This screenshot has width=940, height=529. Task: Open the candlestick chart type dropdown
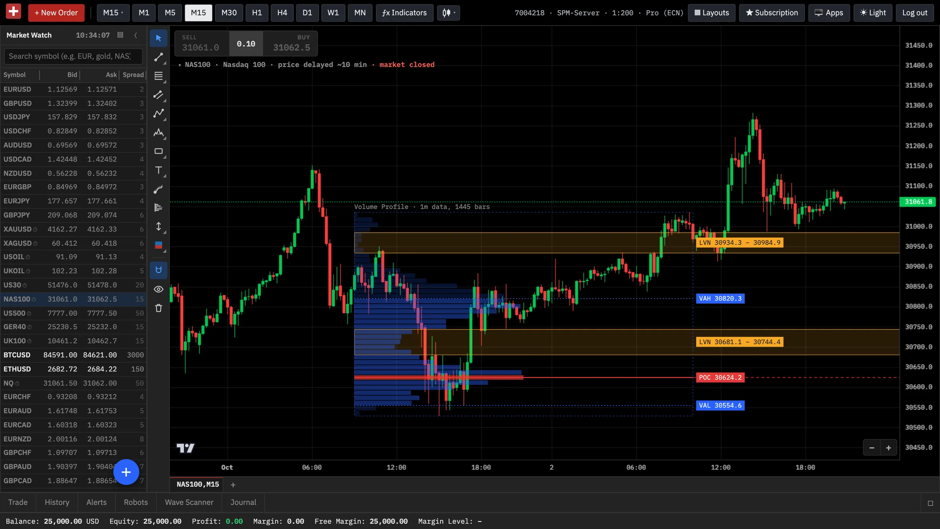pyautogui.click(x=448, y=13)
